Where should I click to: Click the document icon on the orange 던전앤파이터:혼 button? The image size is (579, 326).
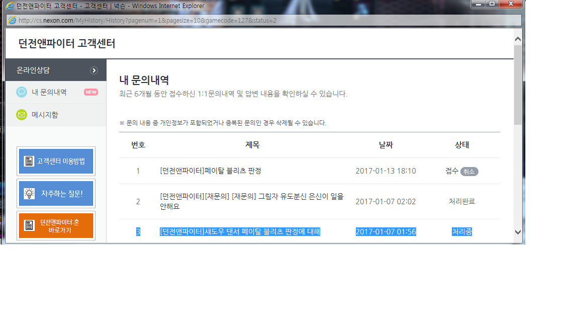click(x=29, y=225)
